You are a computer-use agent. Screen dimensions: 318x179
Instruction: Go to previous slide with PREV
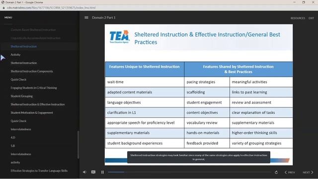[290, 173]
